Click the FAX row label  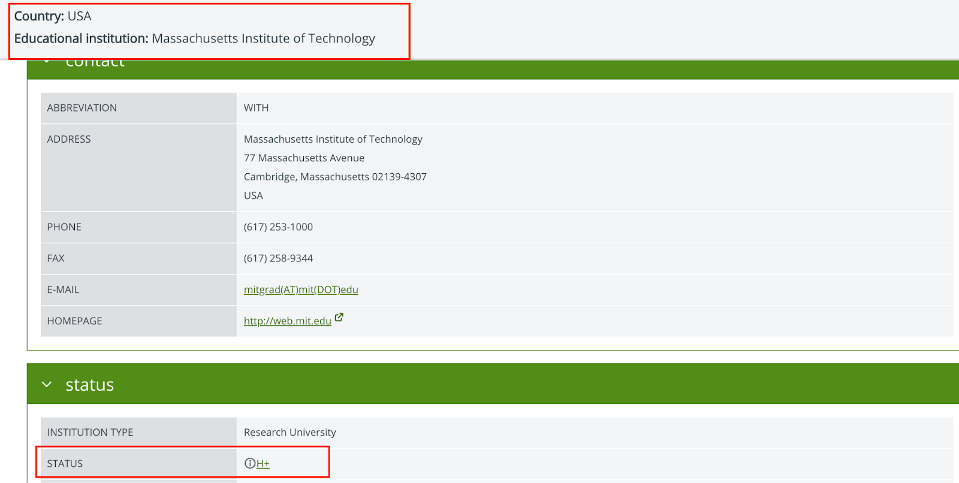(56, 258)
